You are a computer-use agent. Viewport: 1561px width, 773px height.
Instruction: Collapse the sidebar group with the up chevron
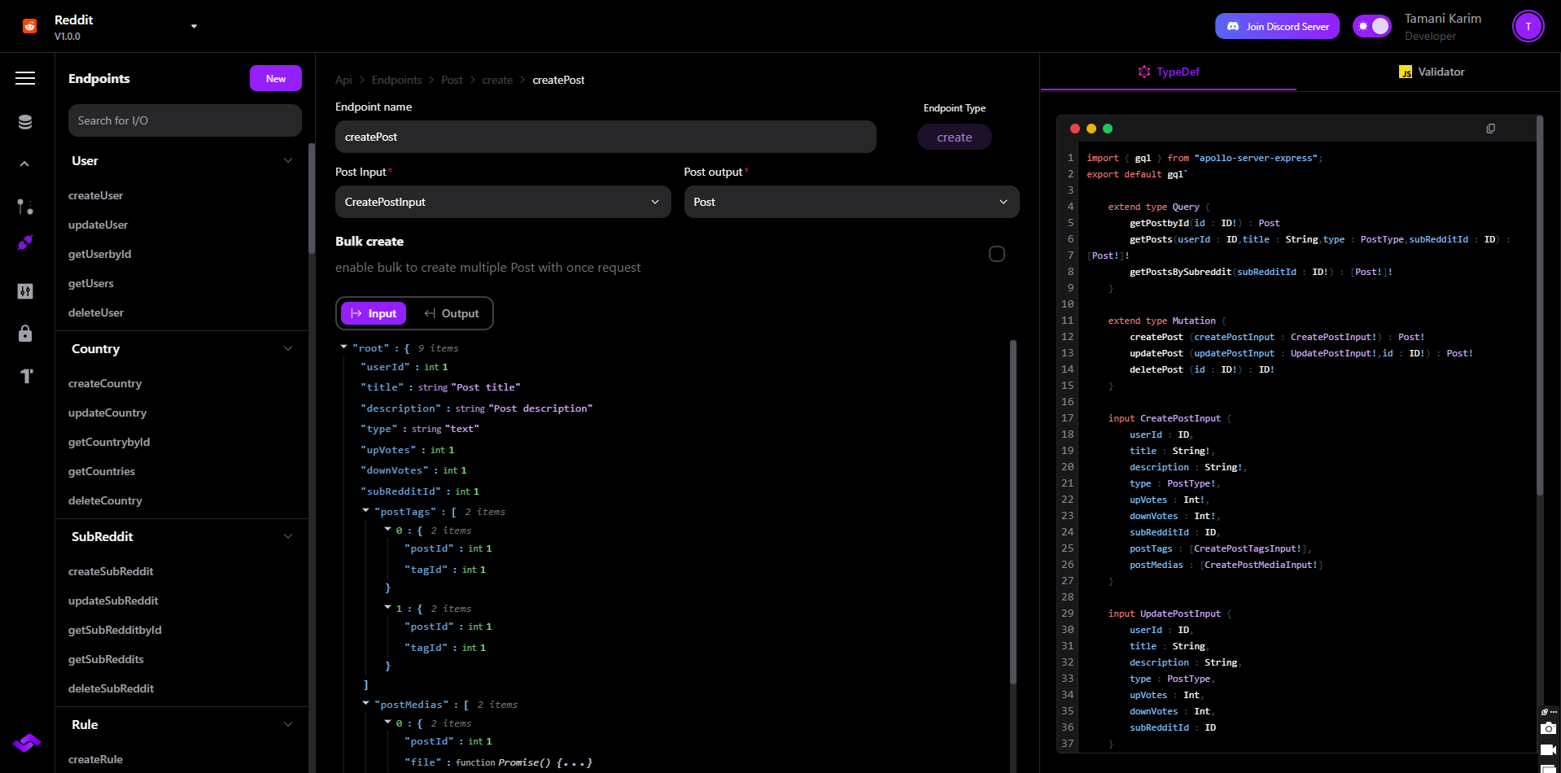[25, 164]
